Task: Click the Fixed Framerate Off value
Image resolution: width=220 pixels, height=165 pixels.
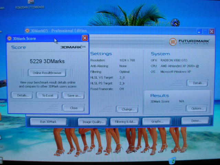Action: coord(122,89)
